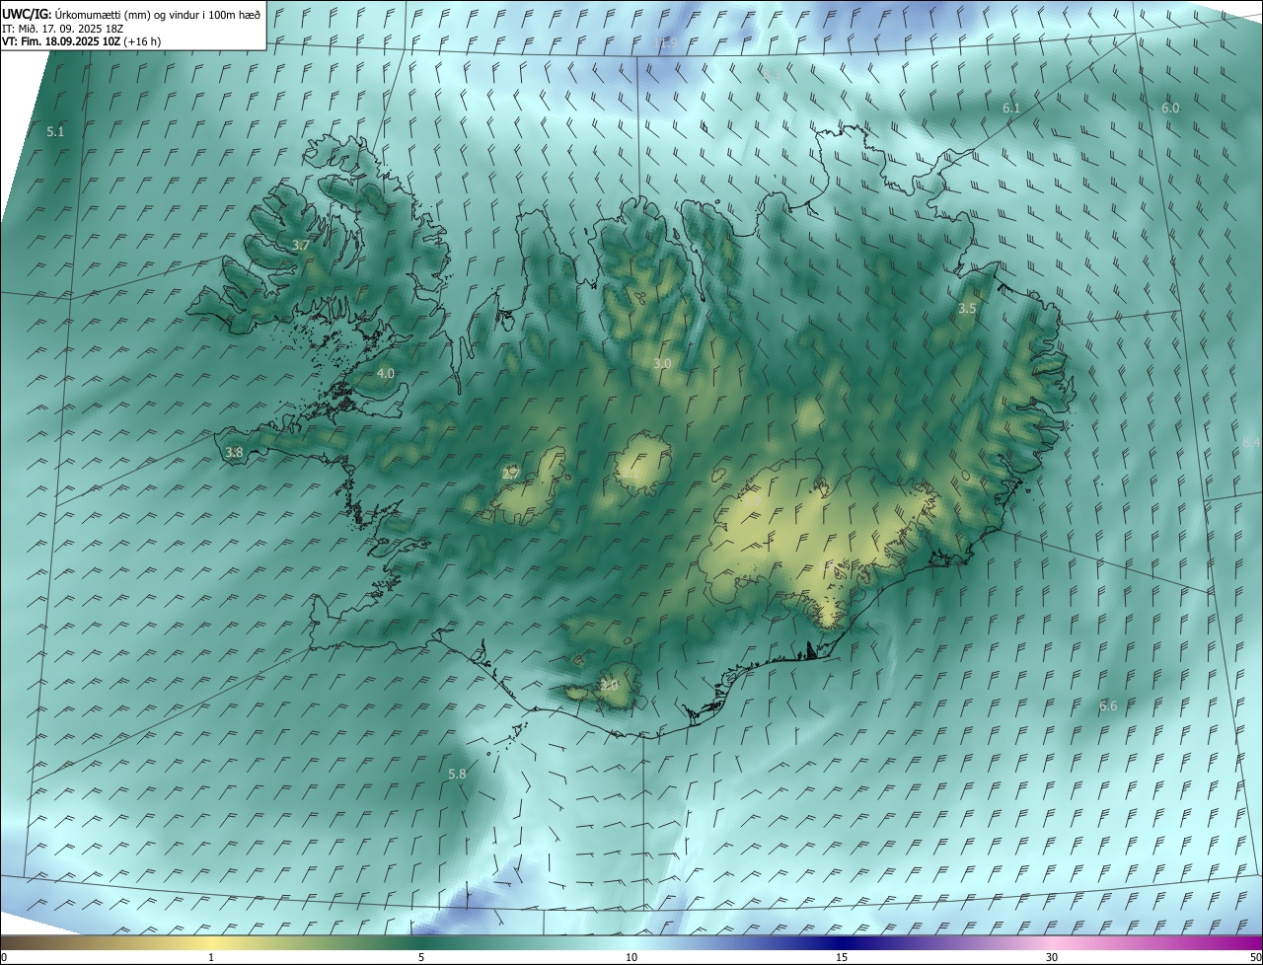The width and height of the screenshot is (1263, 965).
Task: Click the '10' label on the colour scale
Action: click(x=631, y=957)
